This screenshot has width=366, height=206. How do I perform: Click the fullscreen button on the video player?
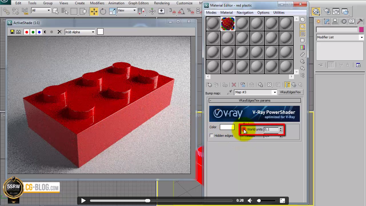click(x=282, y=201)
